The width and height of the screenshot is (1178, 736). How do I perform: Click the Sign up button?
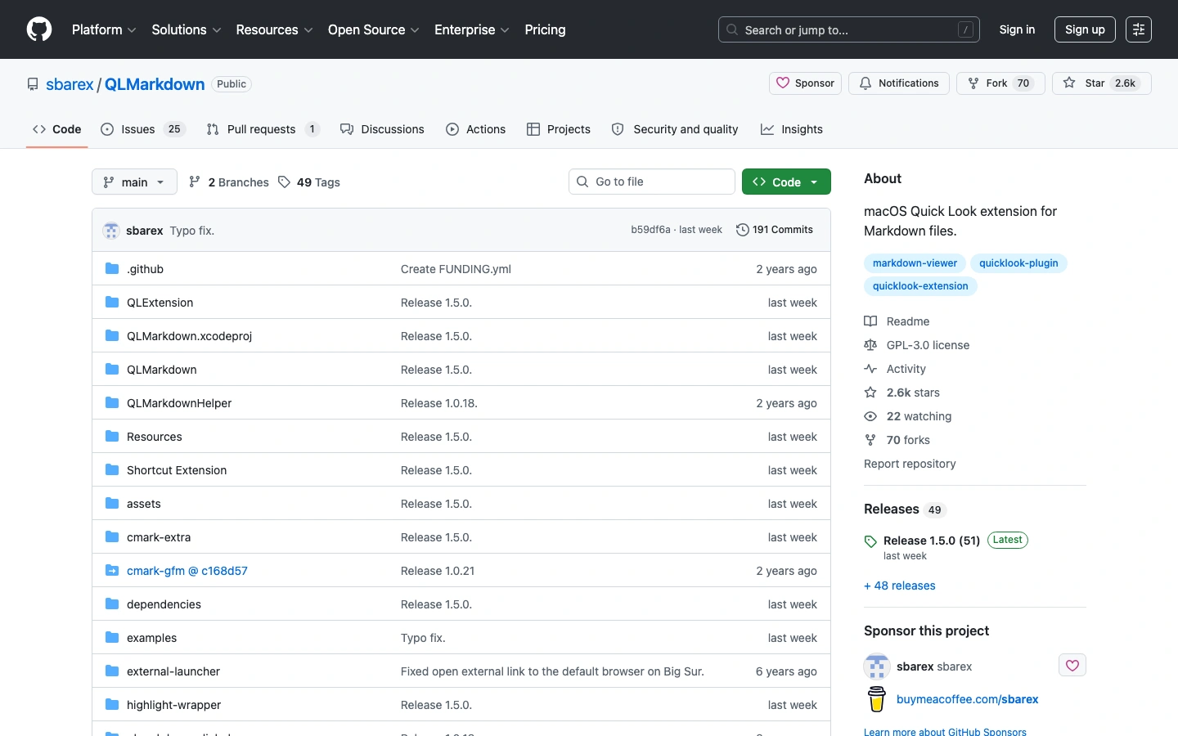[1084, 29]
